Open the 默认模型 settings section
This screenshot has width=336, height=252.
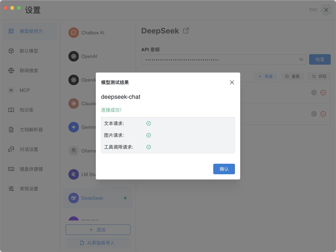[29, 51]
